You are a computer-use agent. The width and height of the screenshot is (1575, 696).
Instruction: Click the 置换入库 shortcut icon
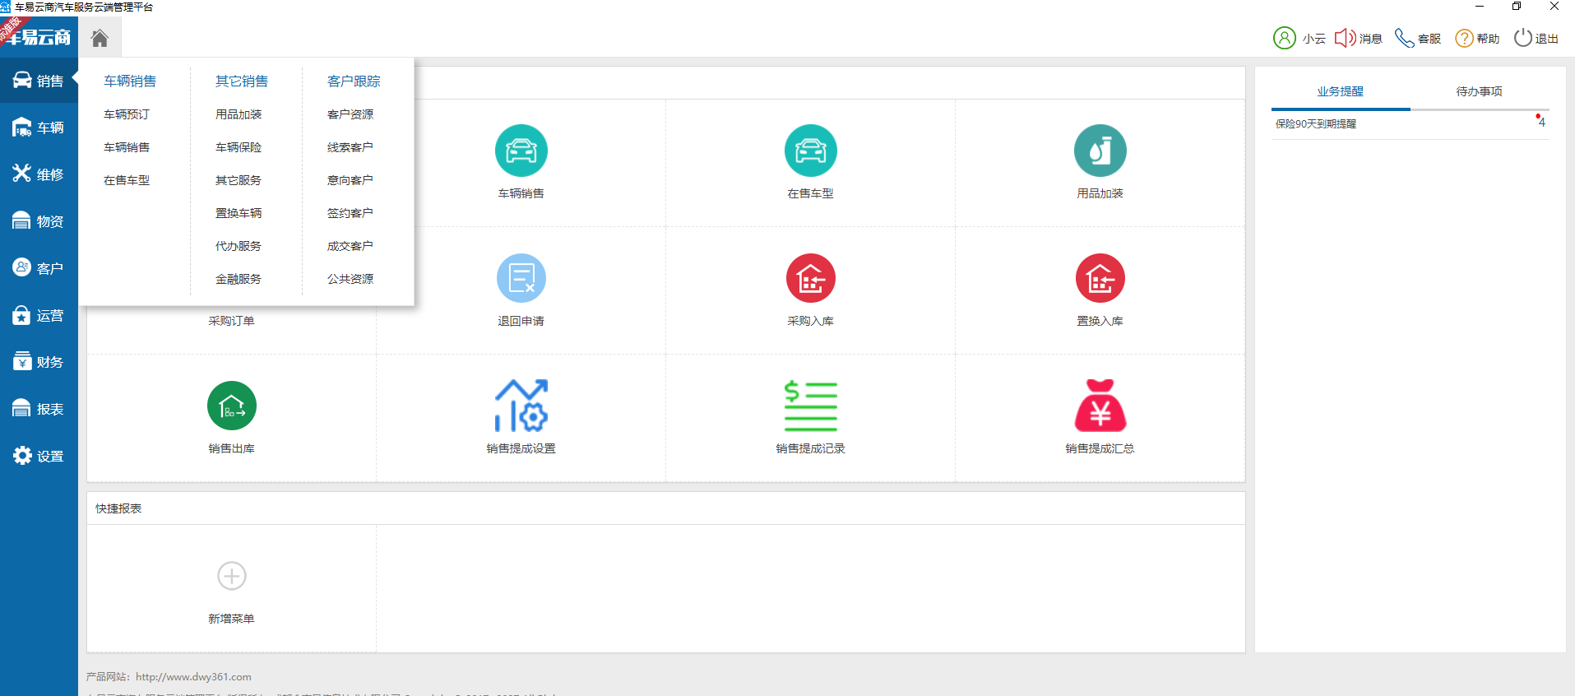1100,278
